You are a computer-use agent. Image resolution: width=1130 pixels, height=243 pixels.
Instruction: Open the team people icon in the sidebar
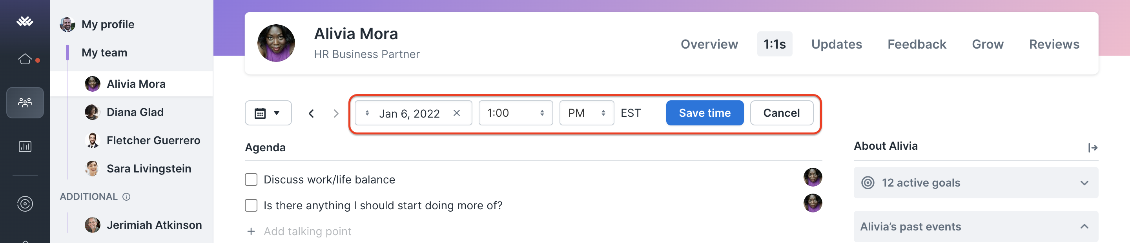pyautogui.click(x=25, y=102)
